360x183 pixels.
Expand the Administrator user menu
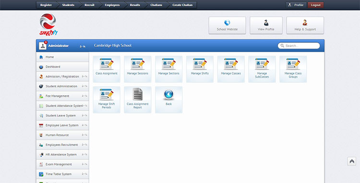click(x=62, y=46)
